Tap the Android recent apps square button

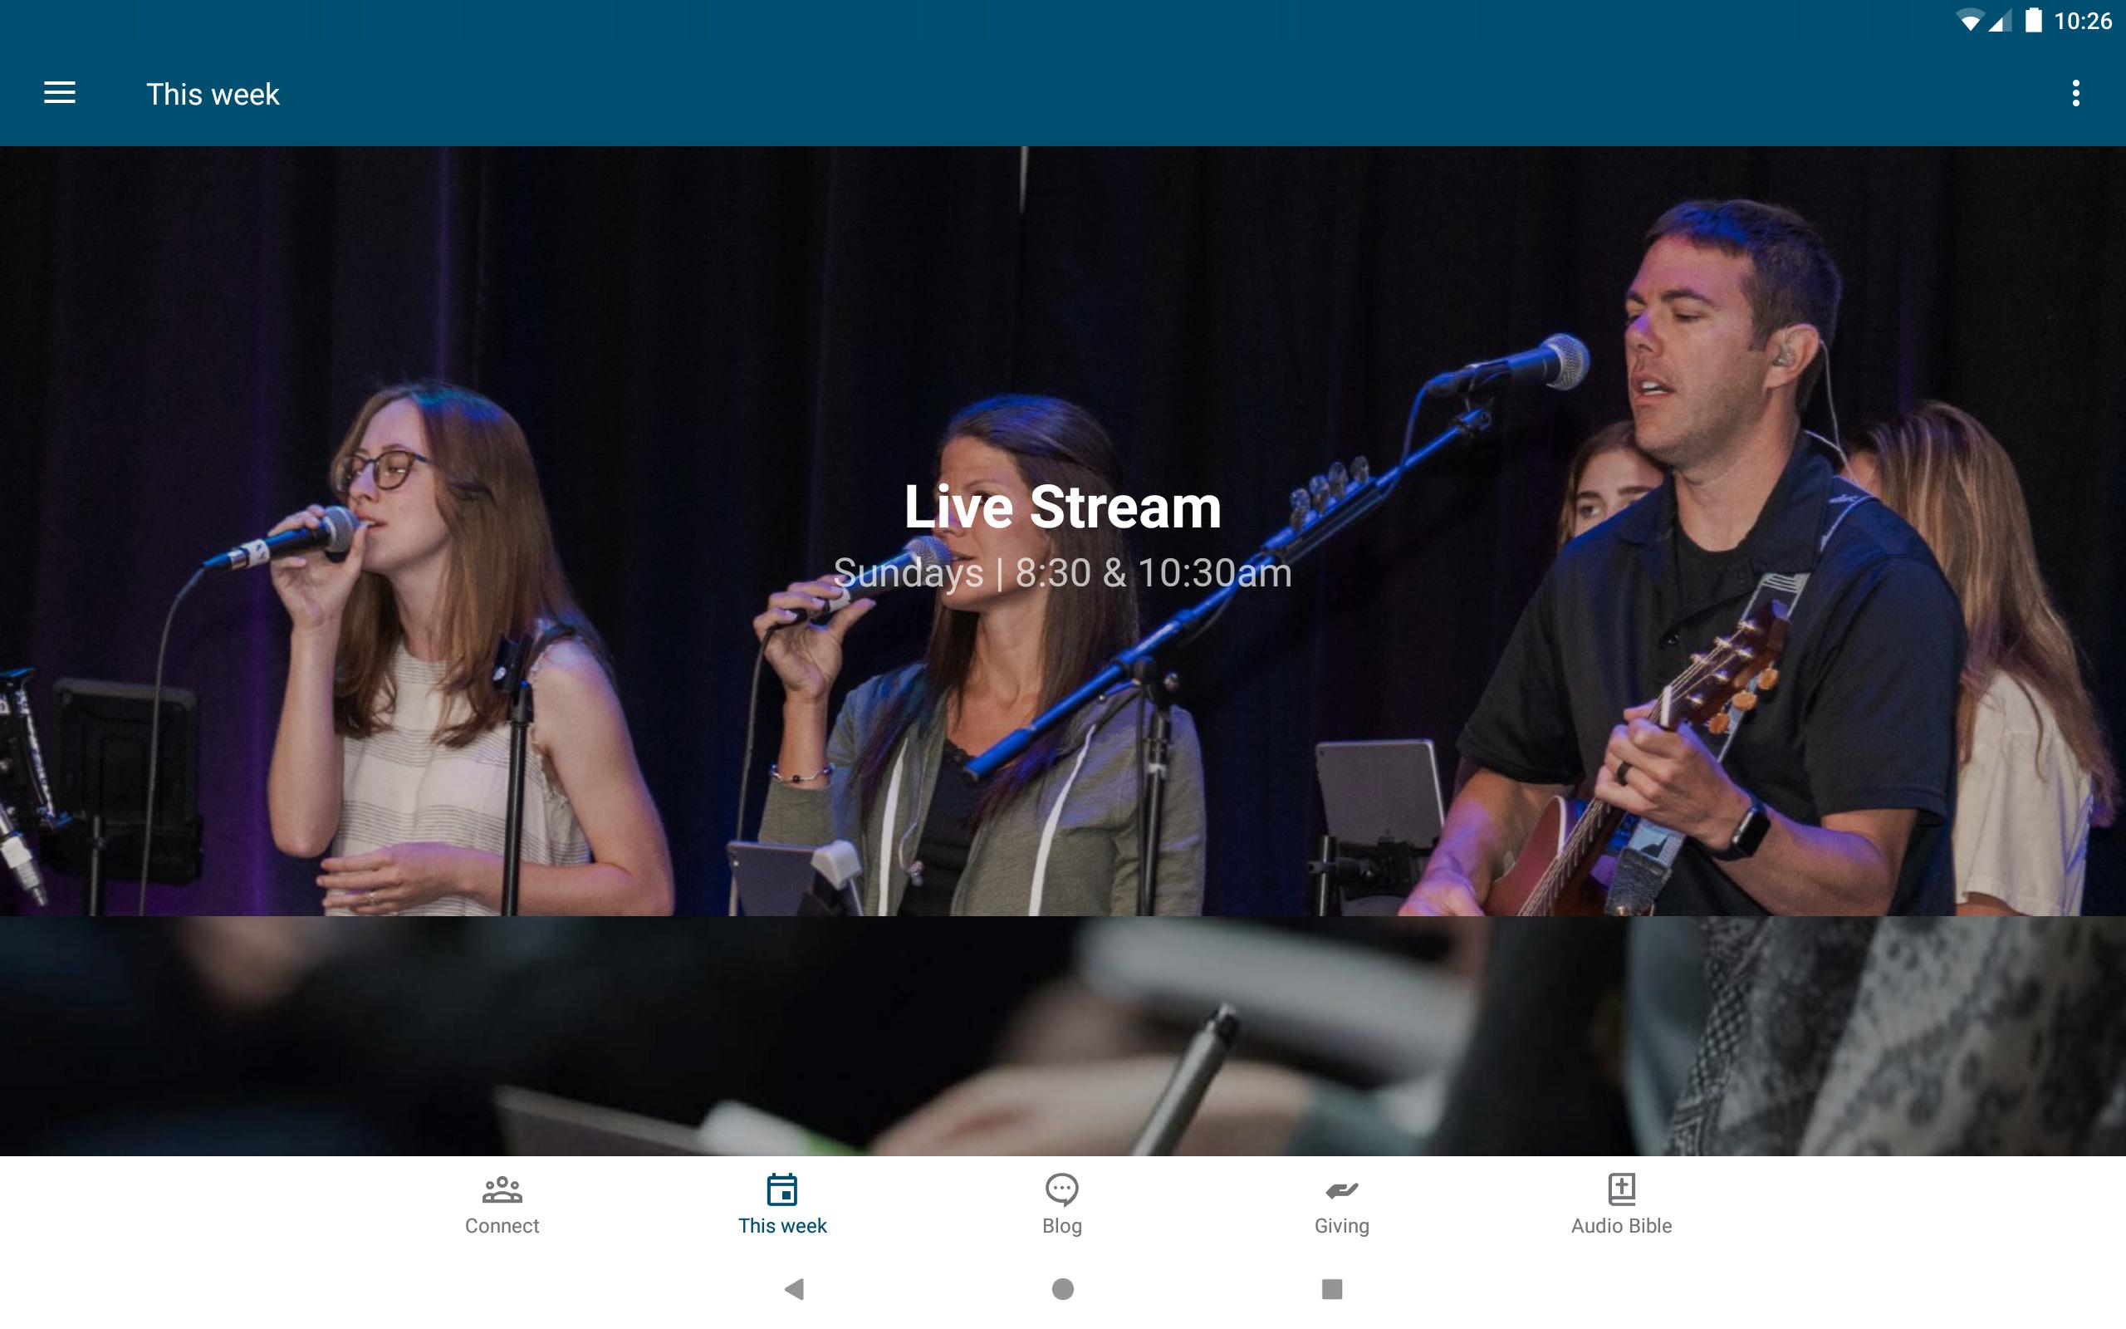click(x=1332, y=1288)
